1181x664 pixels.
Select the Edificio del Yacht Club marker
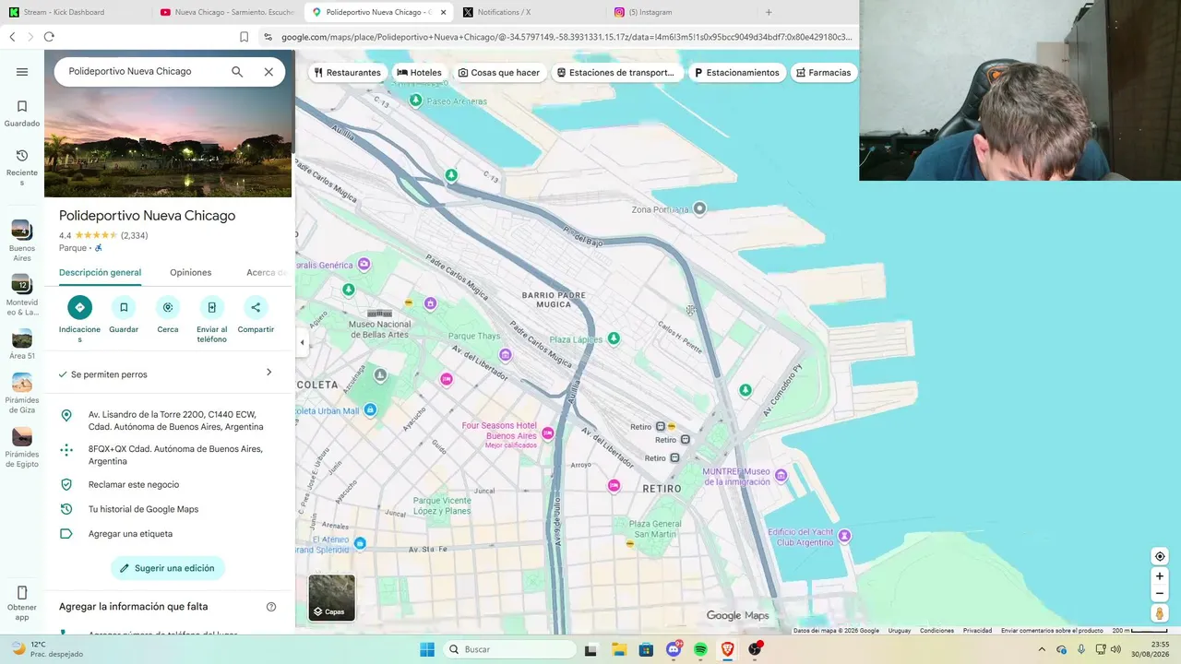point(844,535)
